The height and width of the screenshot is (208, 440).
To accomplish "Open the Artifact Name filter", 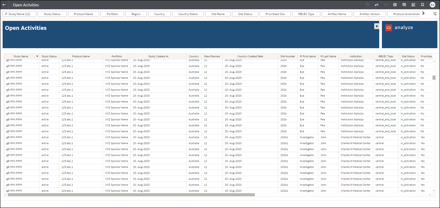I will click(337, 14).
